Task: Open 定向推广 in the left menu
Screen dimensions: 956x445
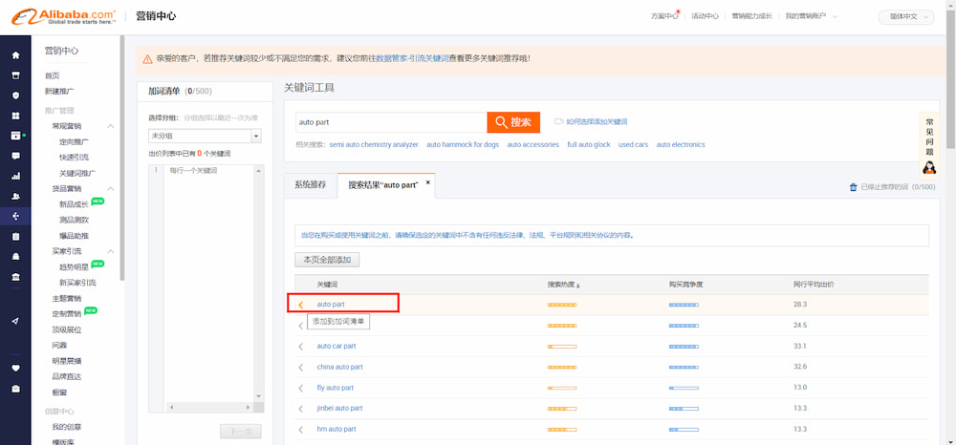Action: tap(74, 142)
